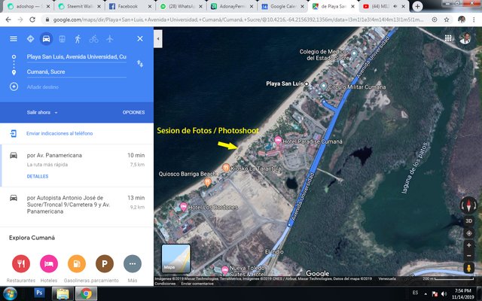Open Google account avatar on map
Screen dimensions: 482x301
pos(465,38)
